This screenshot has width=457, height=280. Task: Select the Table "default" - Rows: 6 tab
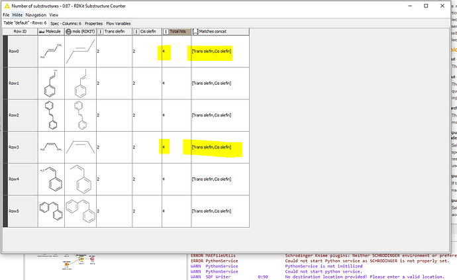pyautogui.click(x=25, y=23)
